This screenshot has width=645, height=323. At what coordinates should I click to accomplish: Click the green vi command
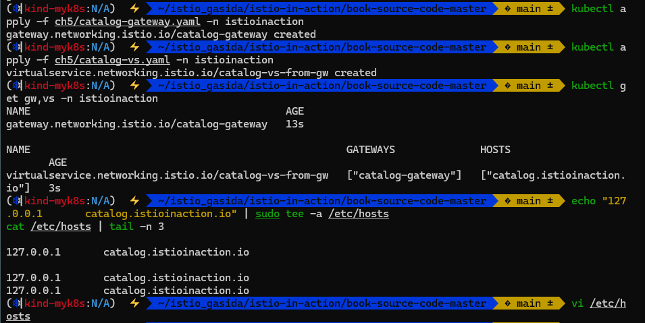(577, 303)
